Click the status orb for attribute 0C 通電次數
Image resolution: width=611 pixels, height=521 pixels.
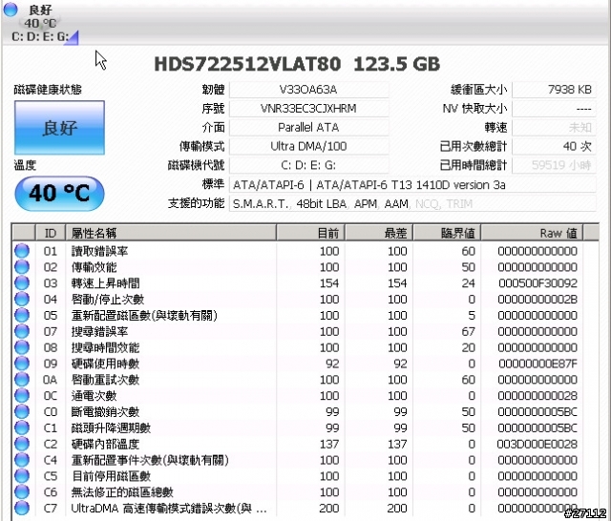pos(22,396)
